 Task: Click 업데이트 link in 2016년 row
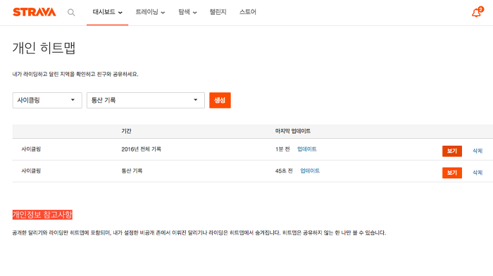click(x=307, y=149)
